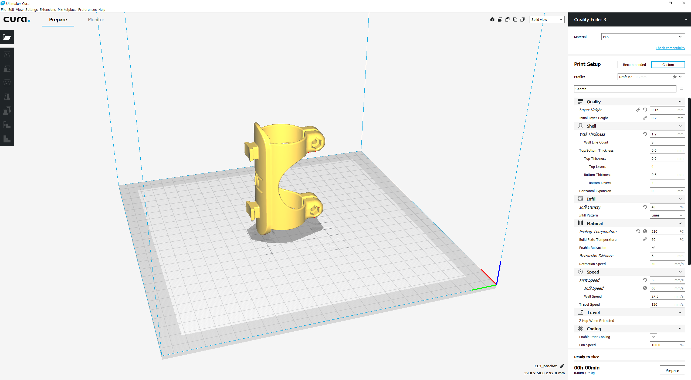This screenshot has height=380, width=691.
Task: Switch camera to top view cube icon
Action: pyautogui.click(x=507, y=19)
